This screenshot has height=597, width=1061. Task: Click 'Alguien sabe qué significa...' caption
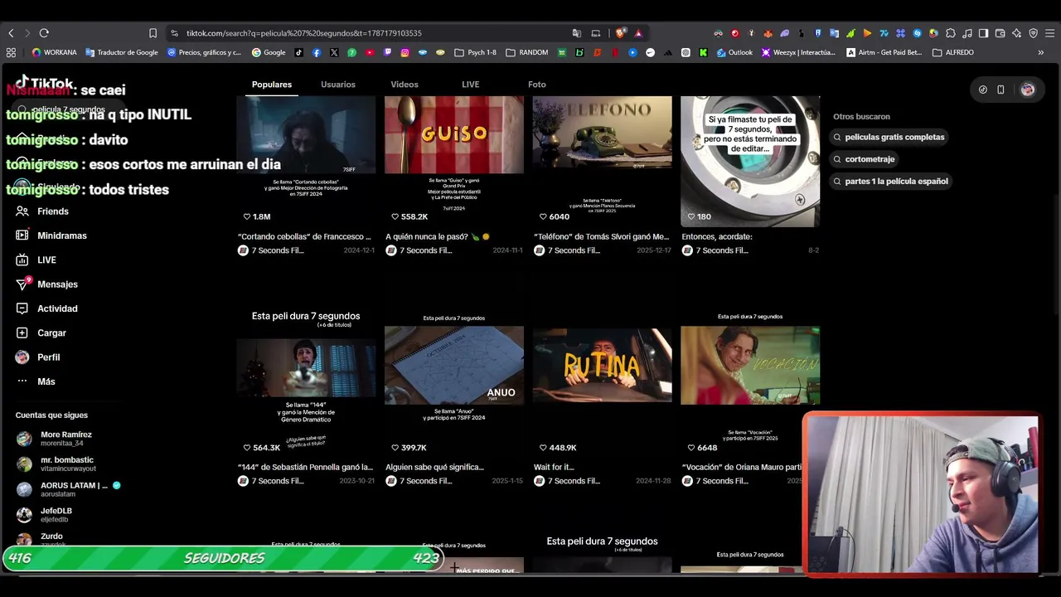pos(434,468)
